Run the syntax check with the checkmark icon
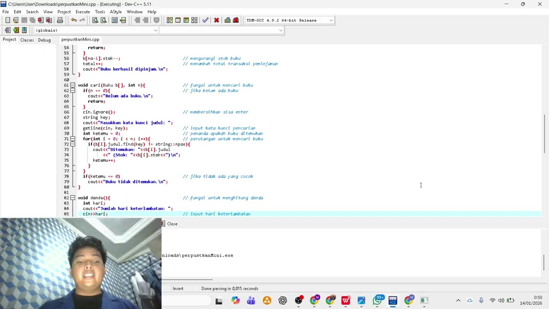The image size is (549, 309). (205, 20)
